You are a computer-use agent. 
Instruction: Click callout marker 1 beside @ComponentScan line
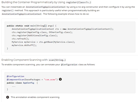coord(60,79)
